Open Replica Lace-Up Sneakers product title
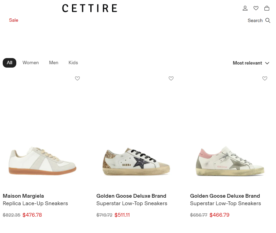Image resolution: width=276 pixels, height=233 pixels. point(35,203)
